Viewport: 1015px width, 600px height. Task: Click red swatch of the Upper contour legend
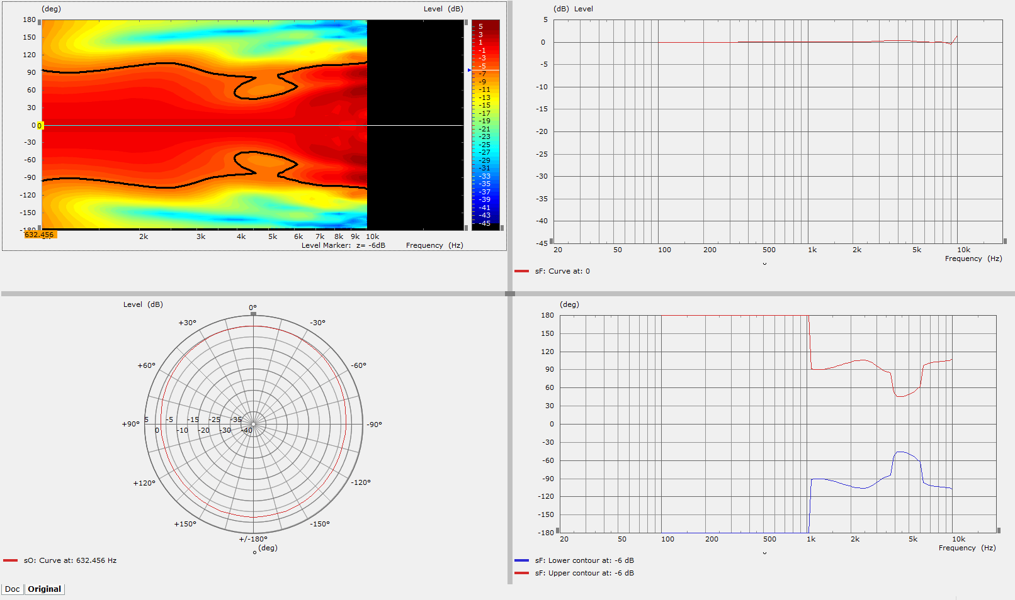point(521,573)
